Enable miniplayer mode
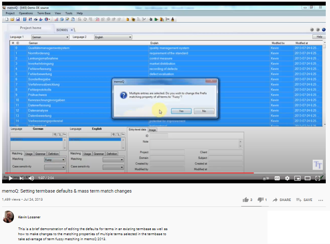Screen dimensions: 330x244 pos(297,178)
